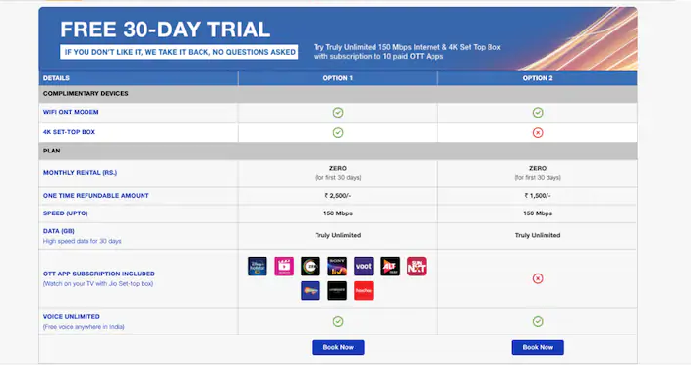Click WiFi ONT Modem checkmark under Option 1
Image resolution: width=691 pixels, height=365 pixels.
(x=338, y=113)
